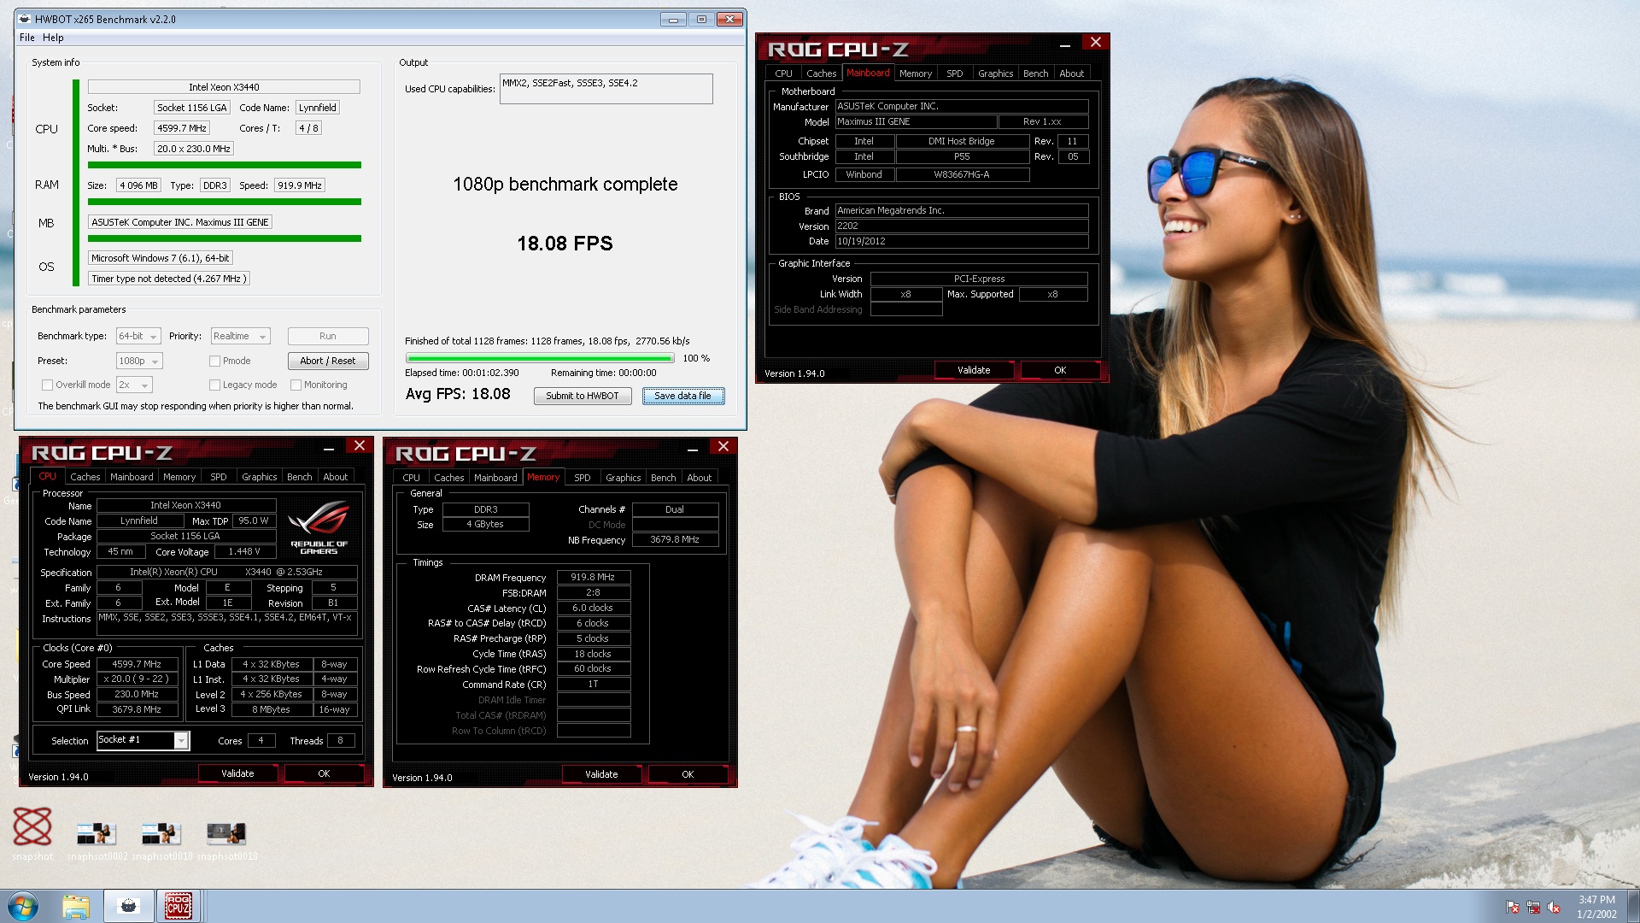Minimize the CPU-Z CPU tab window
The height and width of the screenshot is (923, 1640).
coord(329,448)
